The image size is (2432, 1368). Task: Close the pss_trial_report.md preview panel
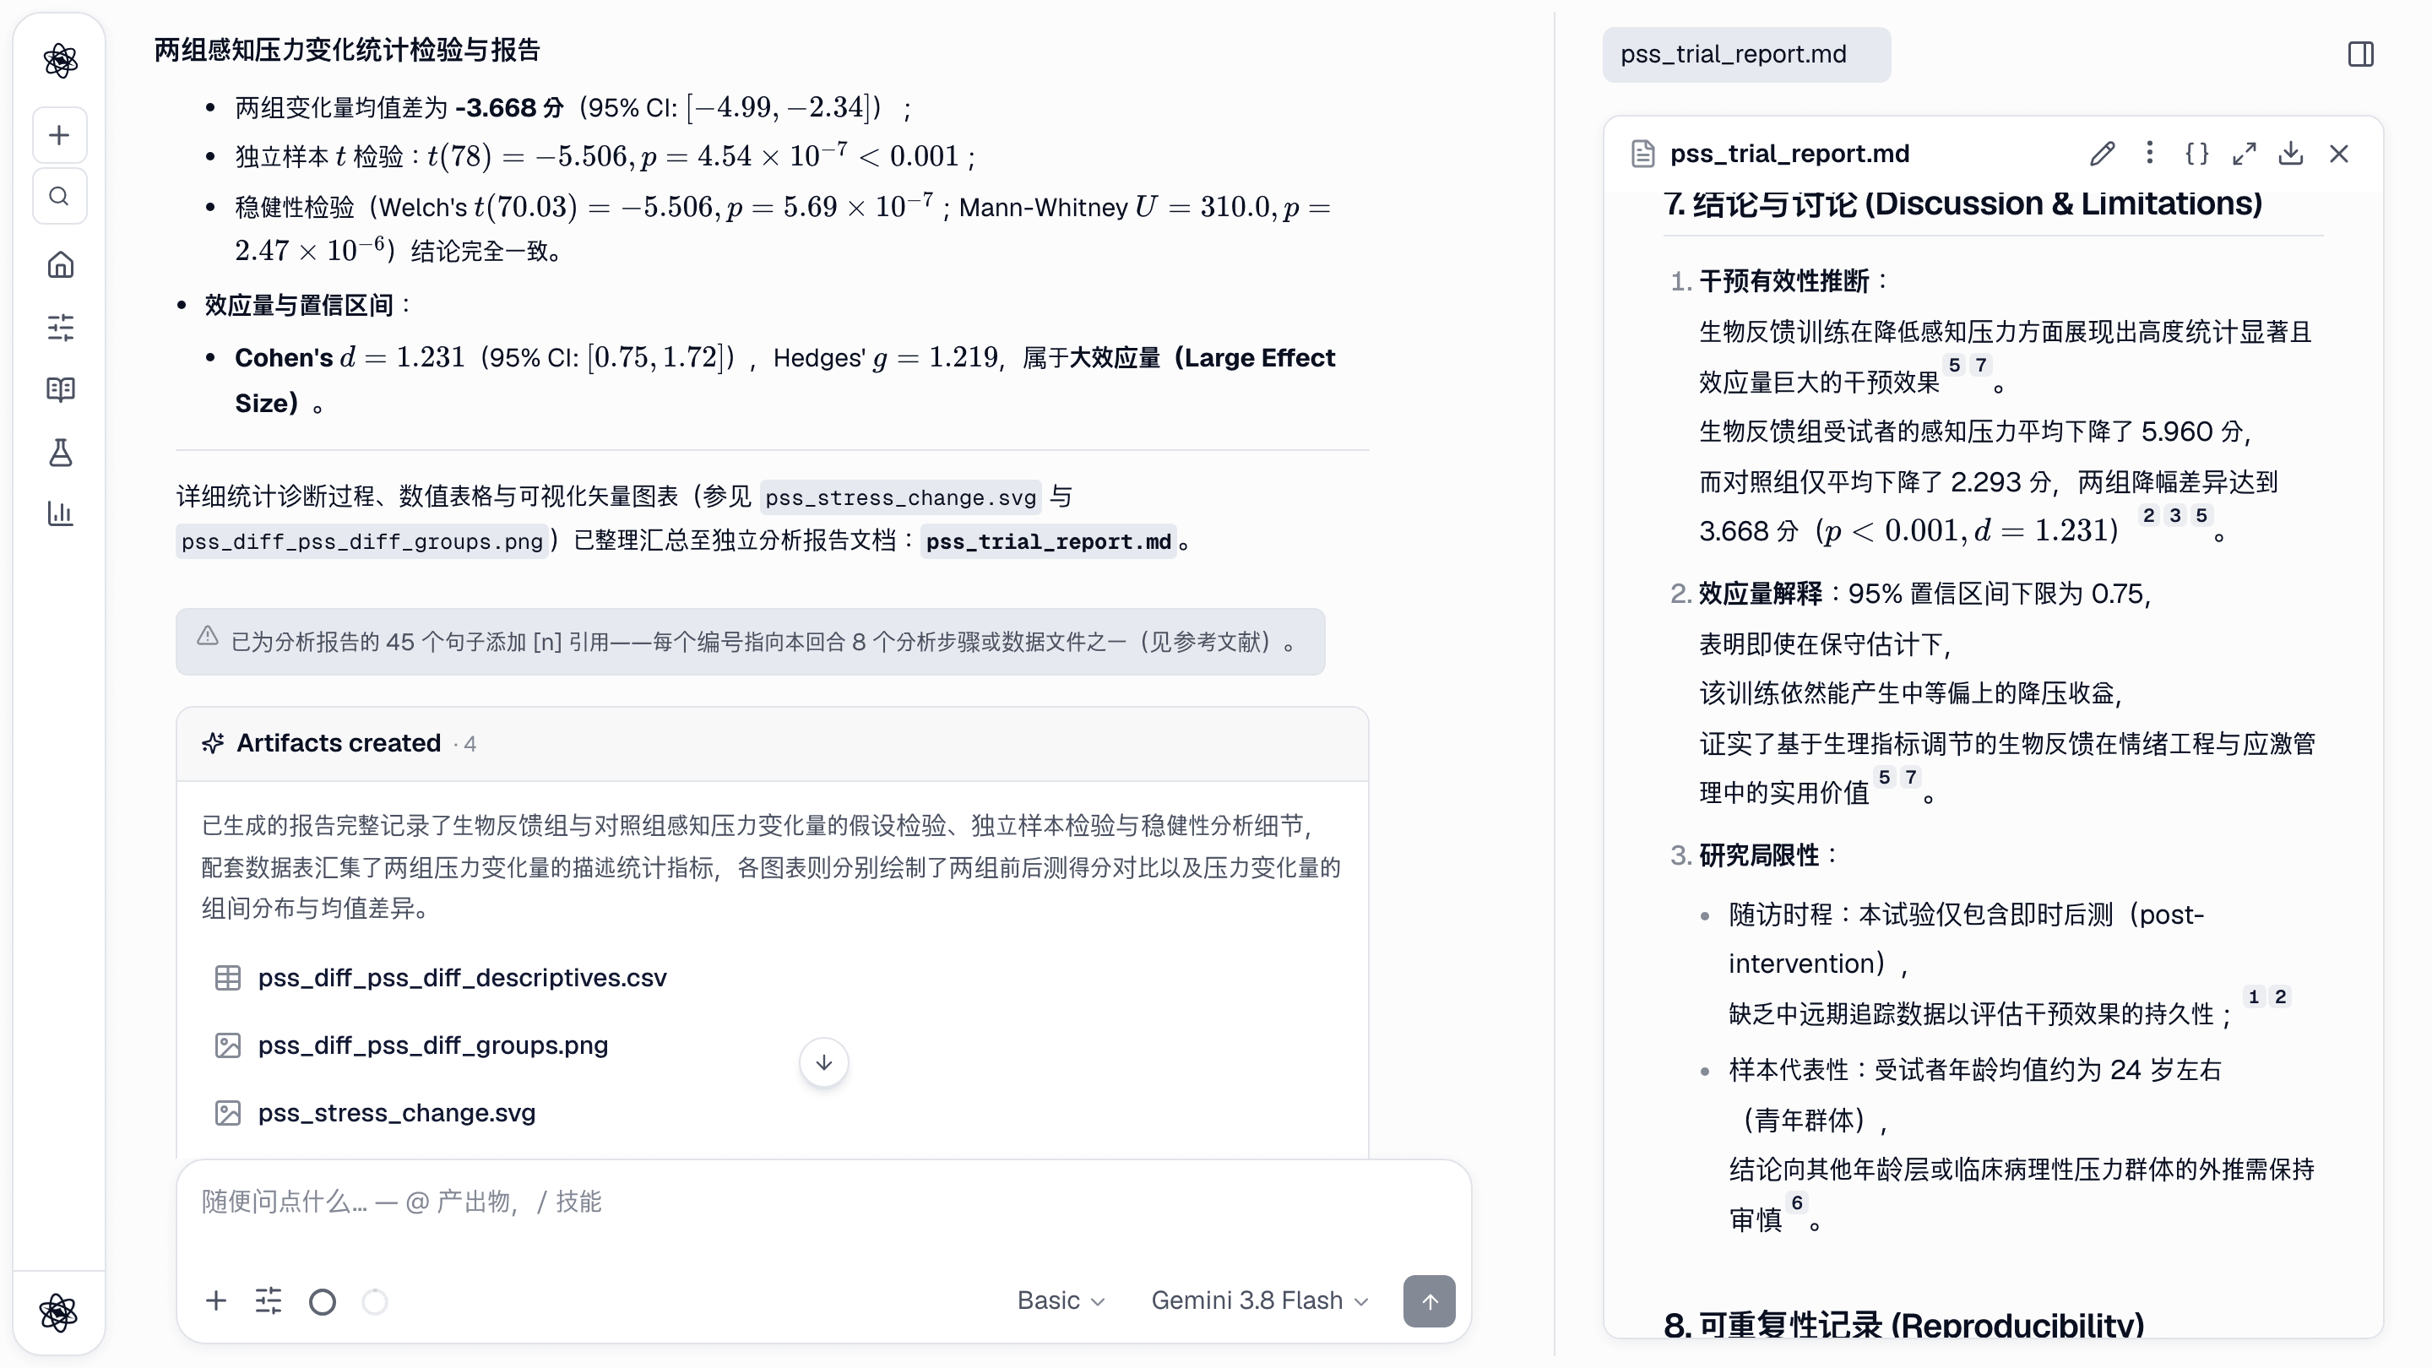click(2338, 153)
